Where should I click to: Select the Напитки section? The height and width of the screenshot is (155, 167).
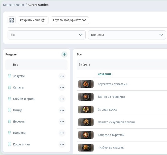pyautogui.click(x=19, y=133)
